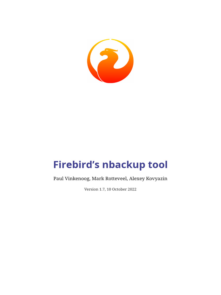Click author name Alexey Kovyazin
Image resolution: width=221 pixels, height=295 pixels.
click(x=148, y=179)
